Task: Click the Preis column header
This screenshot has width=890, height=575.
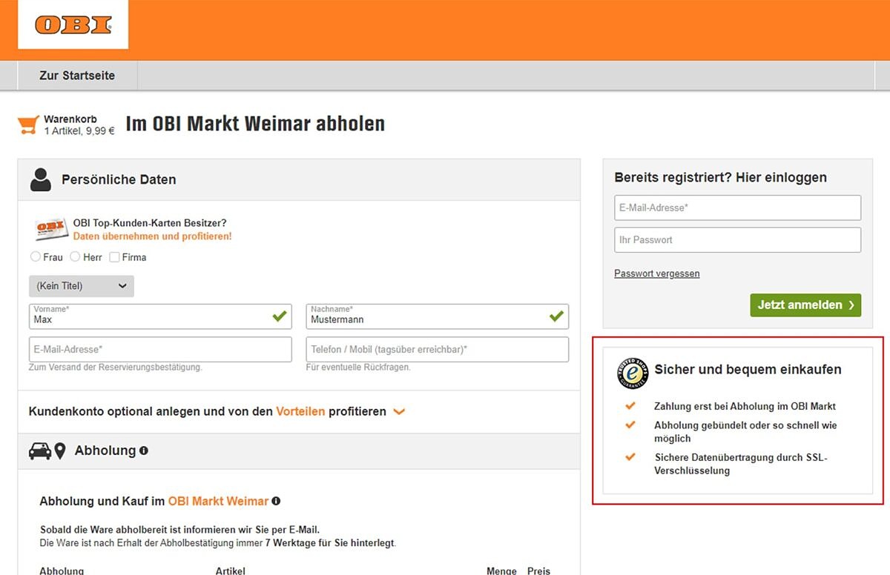Action: pyautogui.click(x=539, y=571)
